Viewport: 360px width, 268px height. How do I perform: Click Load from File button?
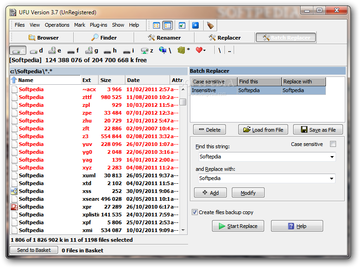coord(264,130)
